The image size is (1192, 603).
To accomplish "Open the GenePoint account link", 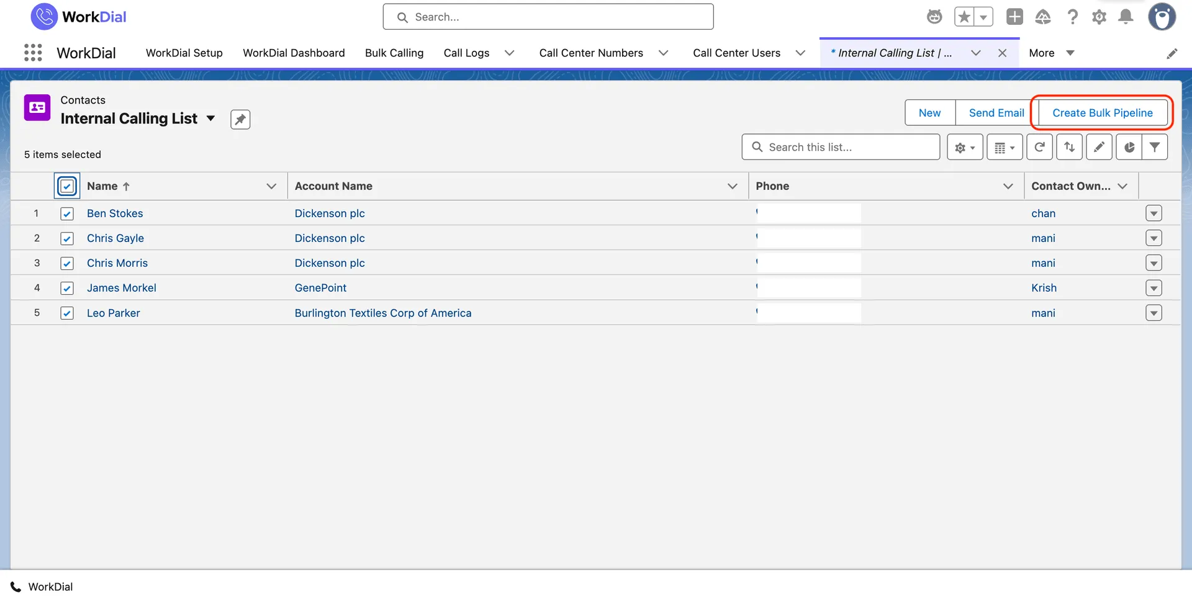I will pyautogui.click(x=320, y=288).
